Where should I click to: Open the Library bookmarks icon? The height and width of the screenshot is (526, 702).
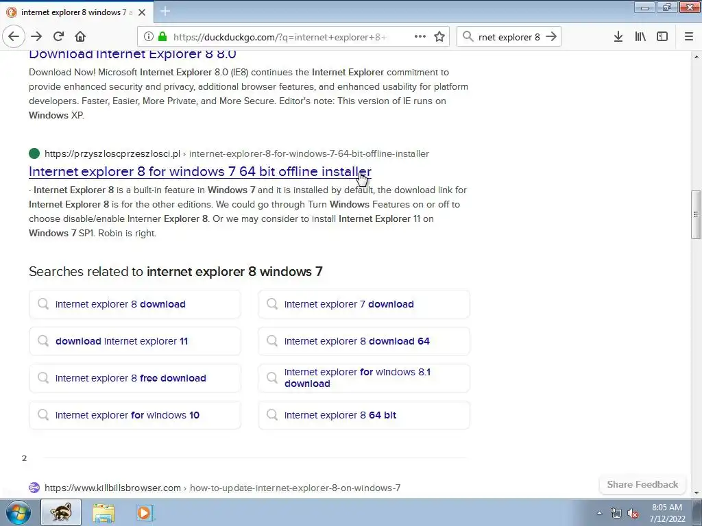click(640, 37)
